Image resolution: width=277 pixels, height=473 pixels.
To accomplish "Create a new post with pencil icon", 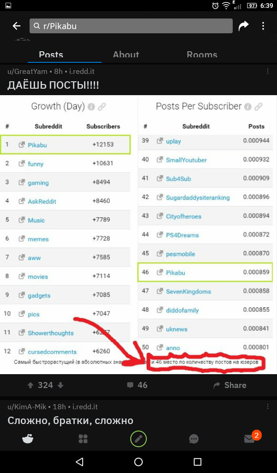I will (x=138, y=439).
